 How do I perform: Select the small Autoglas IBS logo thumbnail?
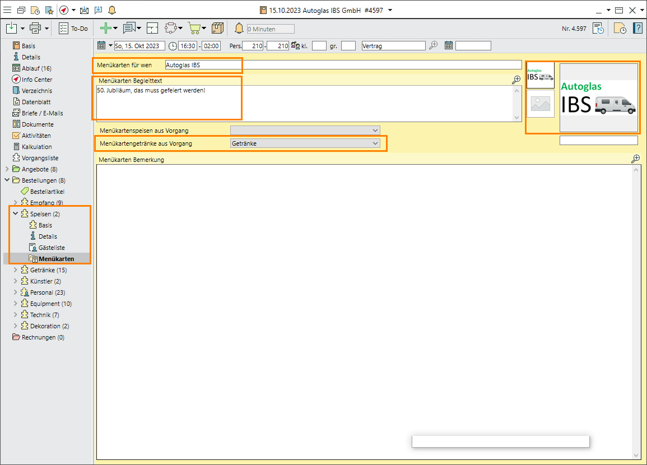click(x=540, y=75)
